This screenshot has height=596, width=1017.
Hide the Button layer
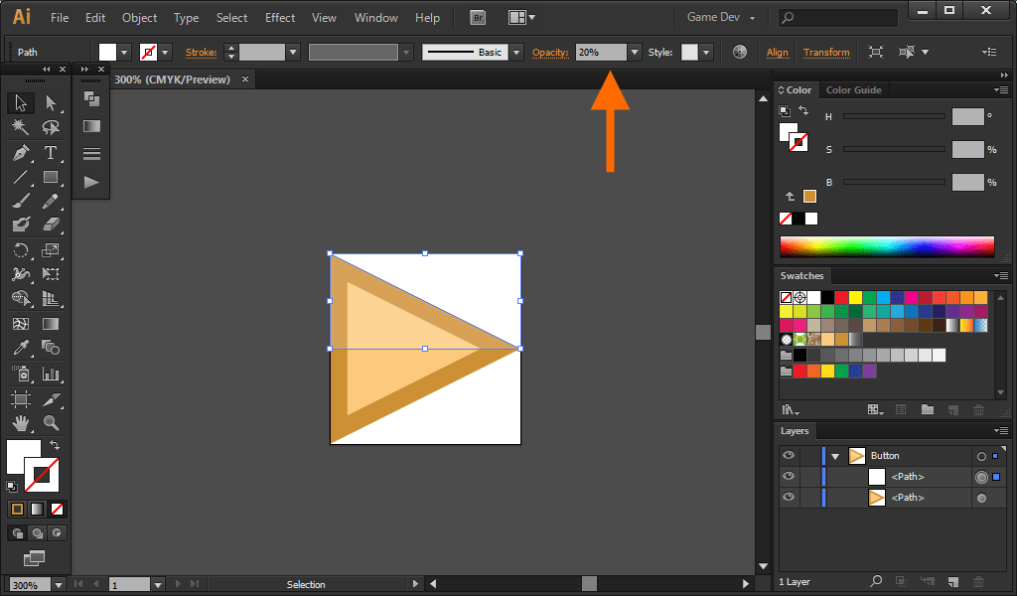[788, 455]
